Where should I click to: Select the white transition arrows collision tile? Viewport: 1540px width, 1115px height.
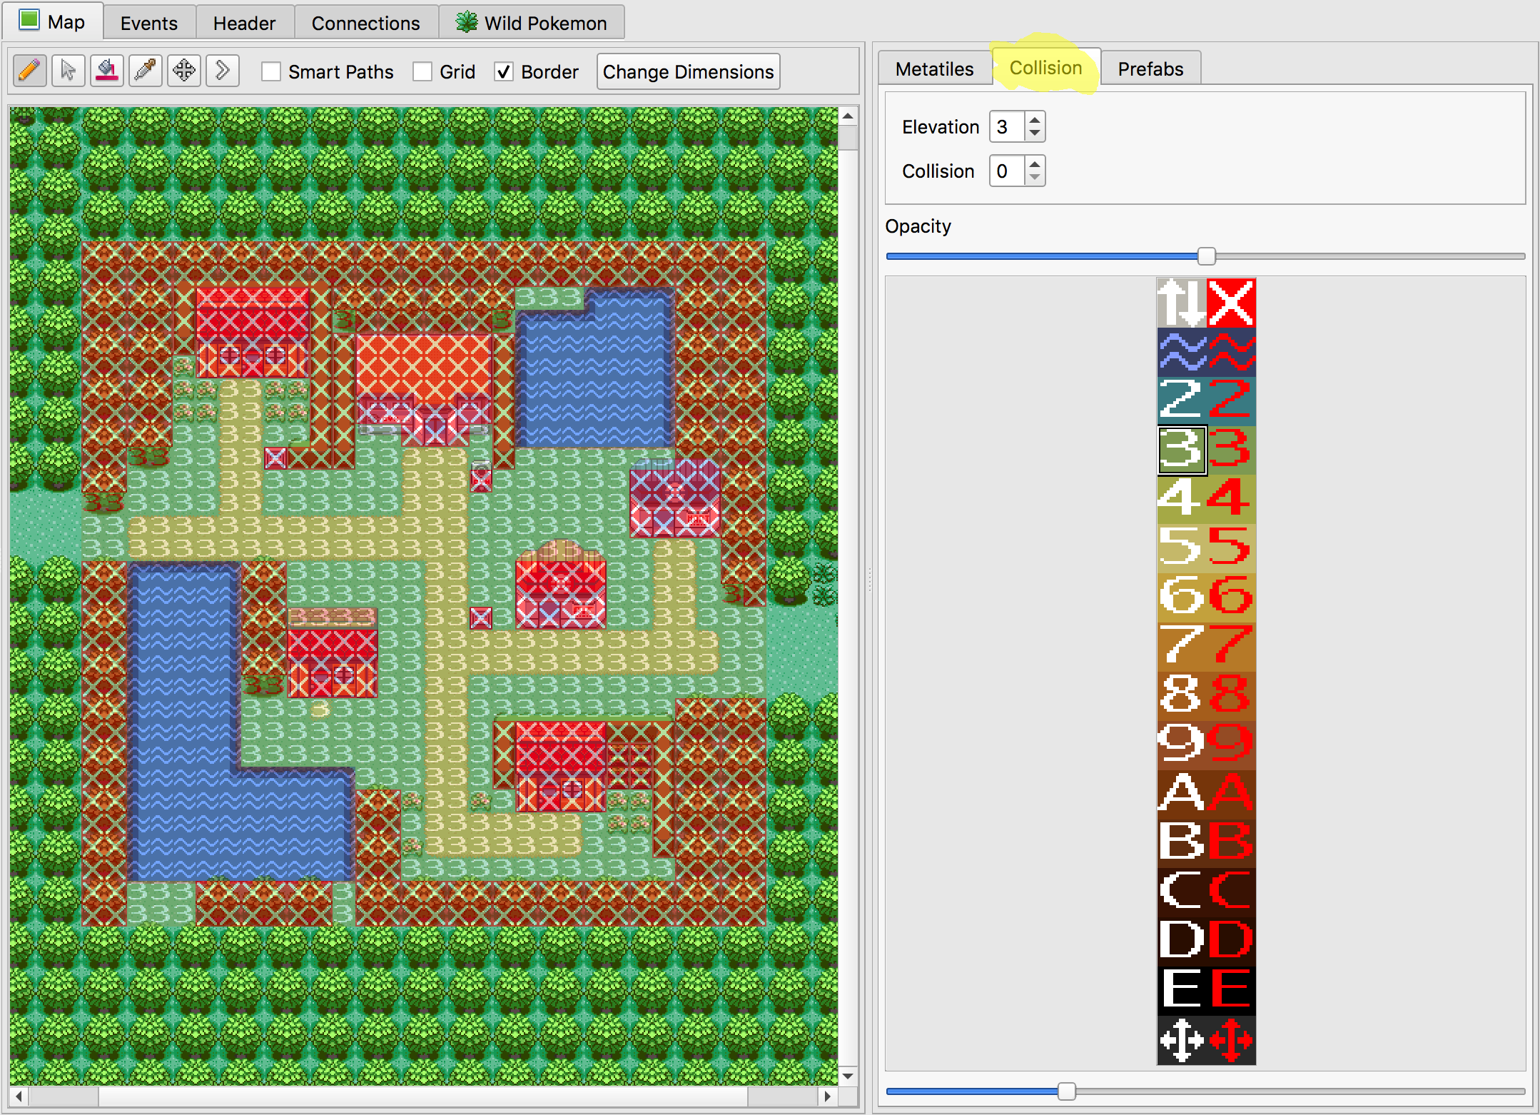[1182, 303]
